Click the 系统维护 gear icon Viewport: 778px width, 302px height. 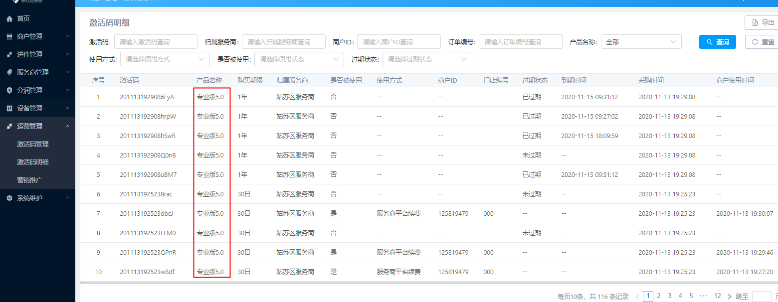pos(9,198)
